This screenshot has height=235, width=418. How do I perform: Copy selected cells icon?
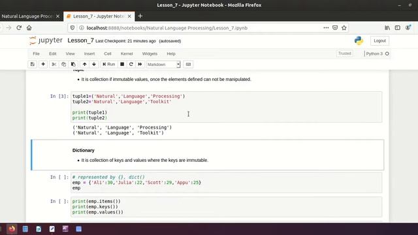pyautogui.click(x=63, y=64)
